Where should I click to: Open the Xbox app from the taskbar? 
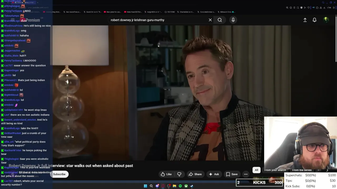click(186, 186)
